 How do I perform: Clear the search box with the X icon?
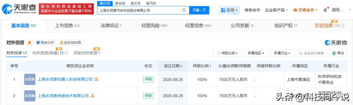[184, 10]
